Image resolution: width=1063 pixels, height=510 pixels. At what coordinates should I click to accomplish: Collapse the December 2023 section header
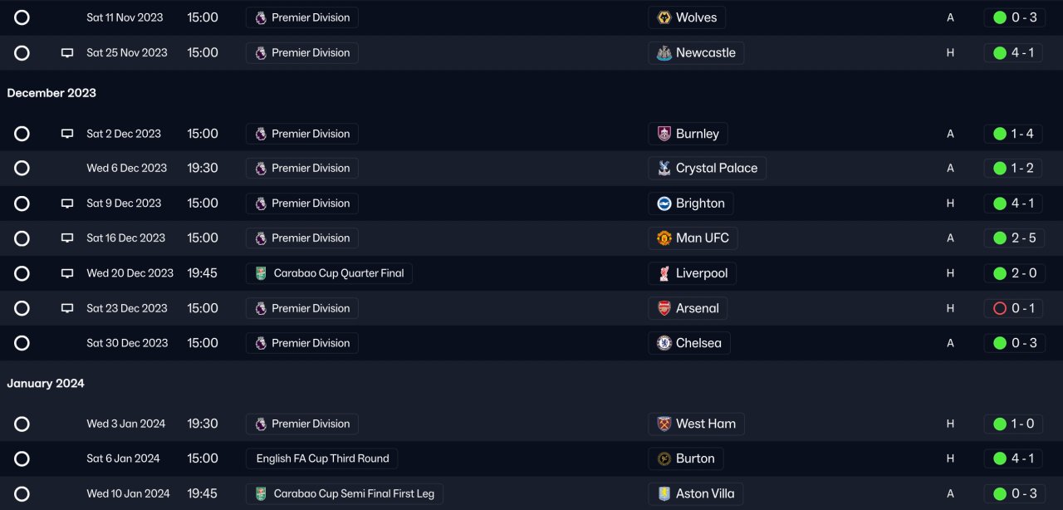click(x=51, y=93)
